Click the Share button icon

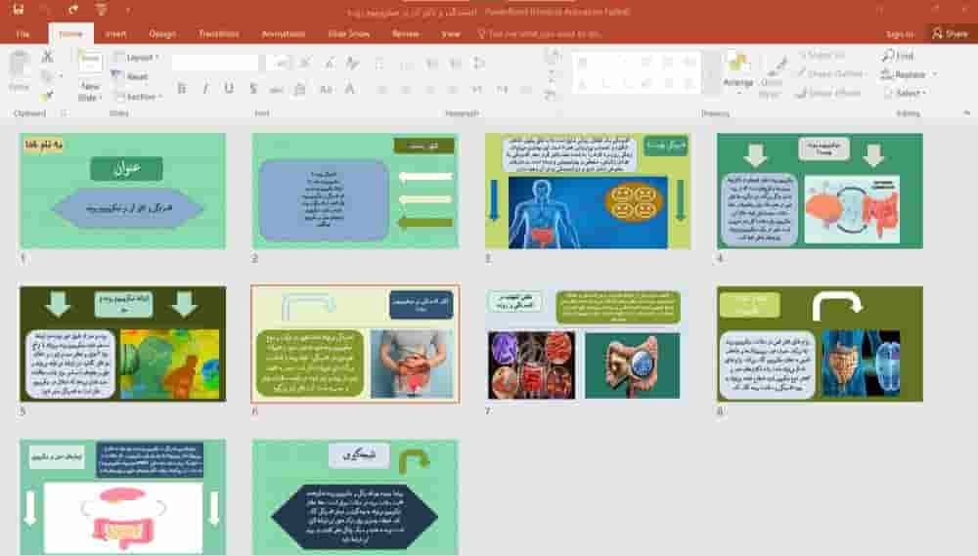coord(951,33)
